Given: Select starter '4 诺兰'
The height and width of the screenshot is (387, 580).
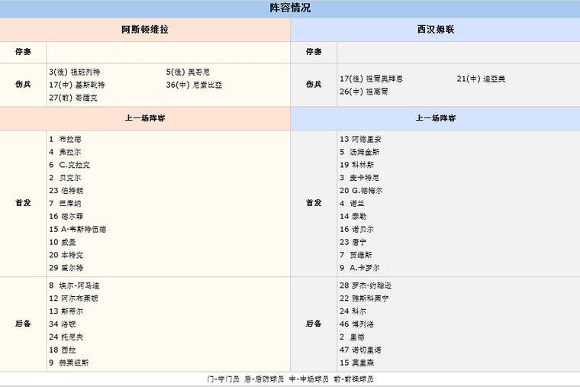Looking at the screenshot, I should (352, 204).
